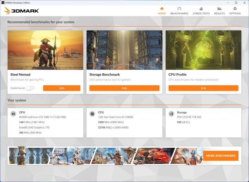Click the CPU heading label
Viewport: 249px width, 182px height.
click(101, 112)
